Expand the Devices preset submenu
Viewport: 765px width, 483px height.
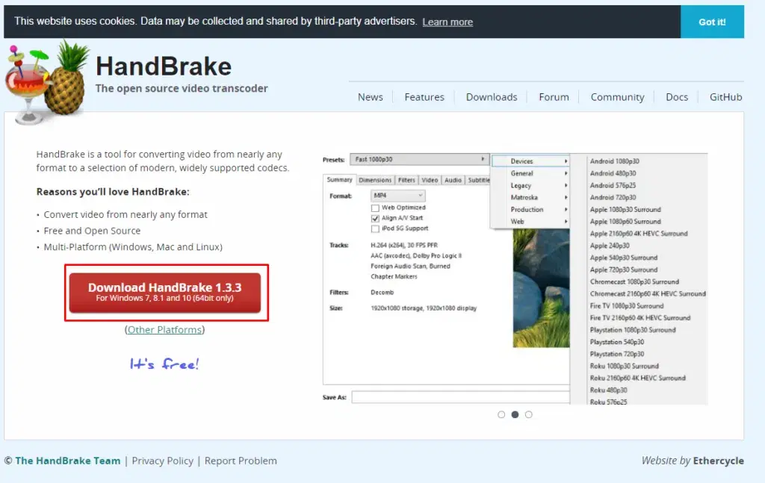tap(530, 161)
